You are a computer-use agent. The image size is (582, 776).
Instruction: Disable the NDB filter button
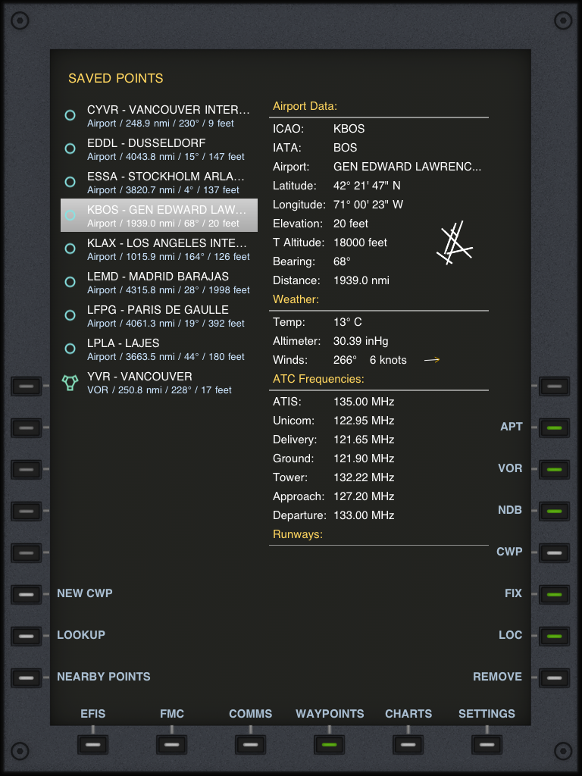pyautogui.click(x=554, y=512)
